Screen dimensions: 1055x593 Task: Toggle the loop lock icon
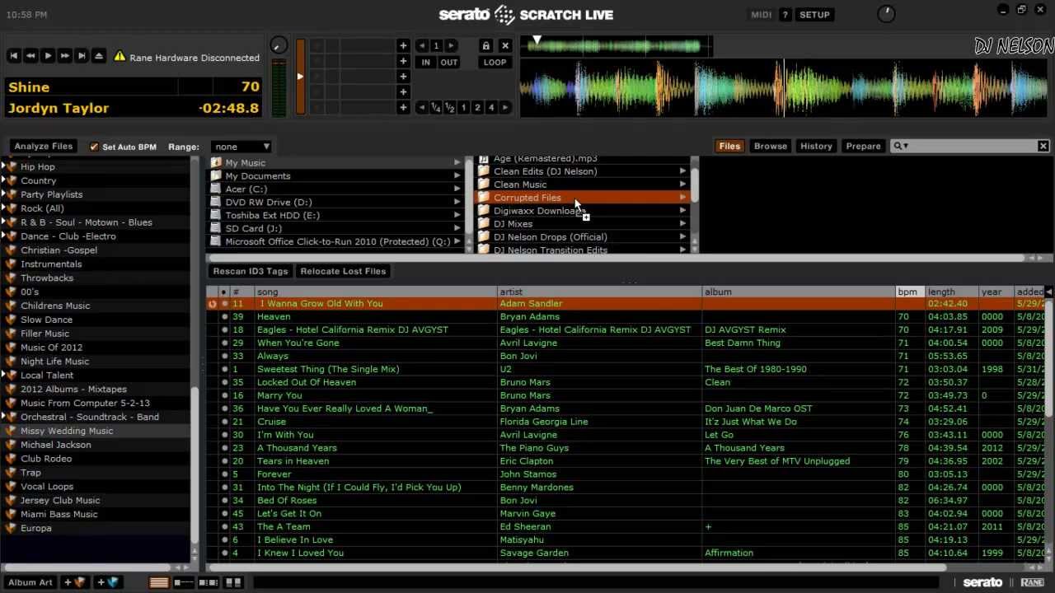(x=486, y=45)
